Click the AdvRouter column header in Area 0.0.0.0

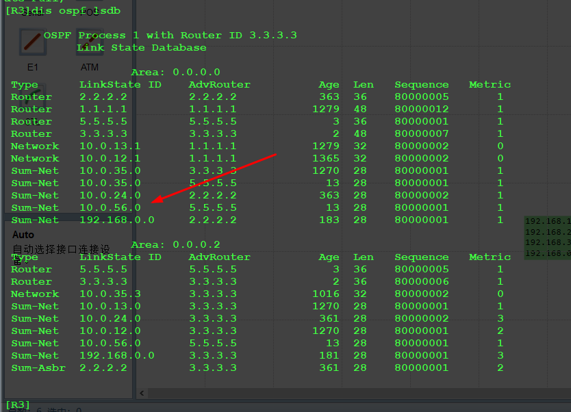coord(220,84)
